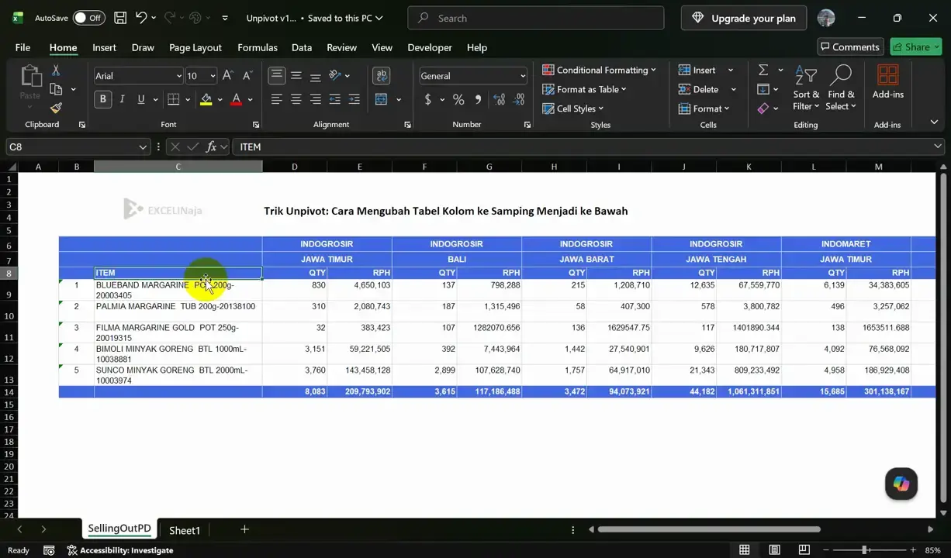Add a new sheet with plus icon

pos(244,529)
